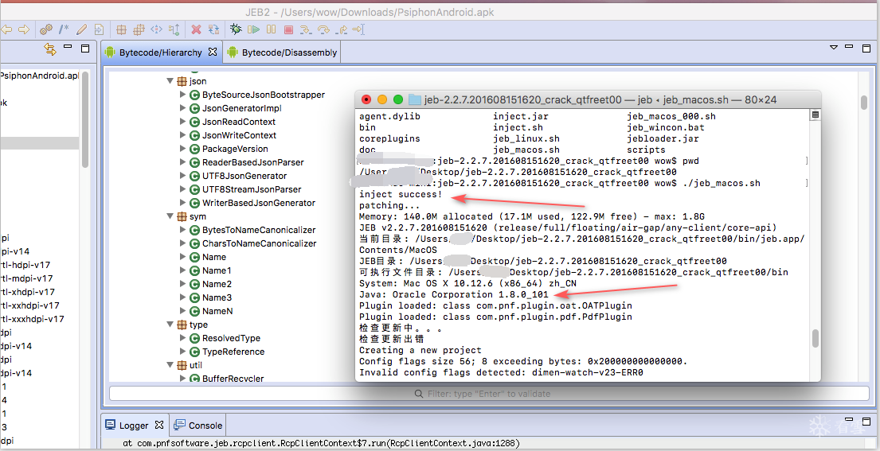
Task: Click the package icon beside sym
Action: coord(182,216)
